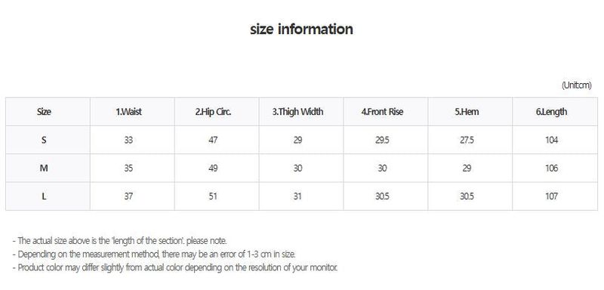The image size is (604, 290).
Task: Click the 'size information' heading
Action: (x=301, y=29)
